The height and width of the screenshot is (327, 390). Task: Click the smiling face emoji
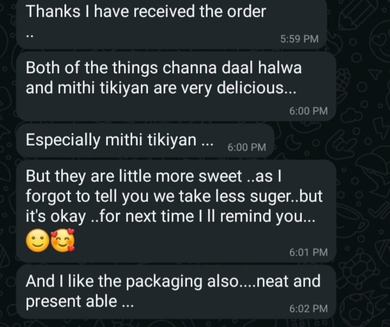tap(38, 240)
